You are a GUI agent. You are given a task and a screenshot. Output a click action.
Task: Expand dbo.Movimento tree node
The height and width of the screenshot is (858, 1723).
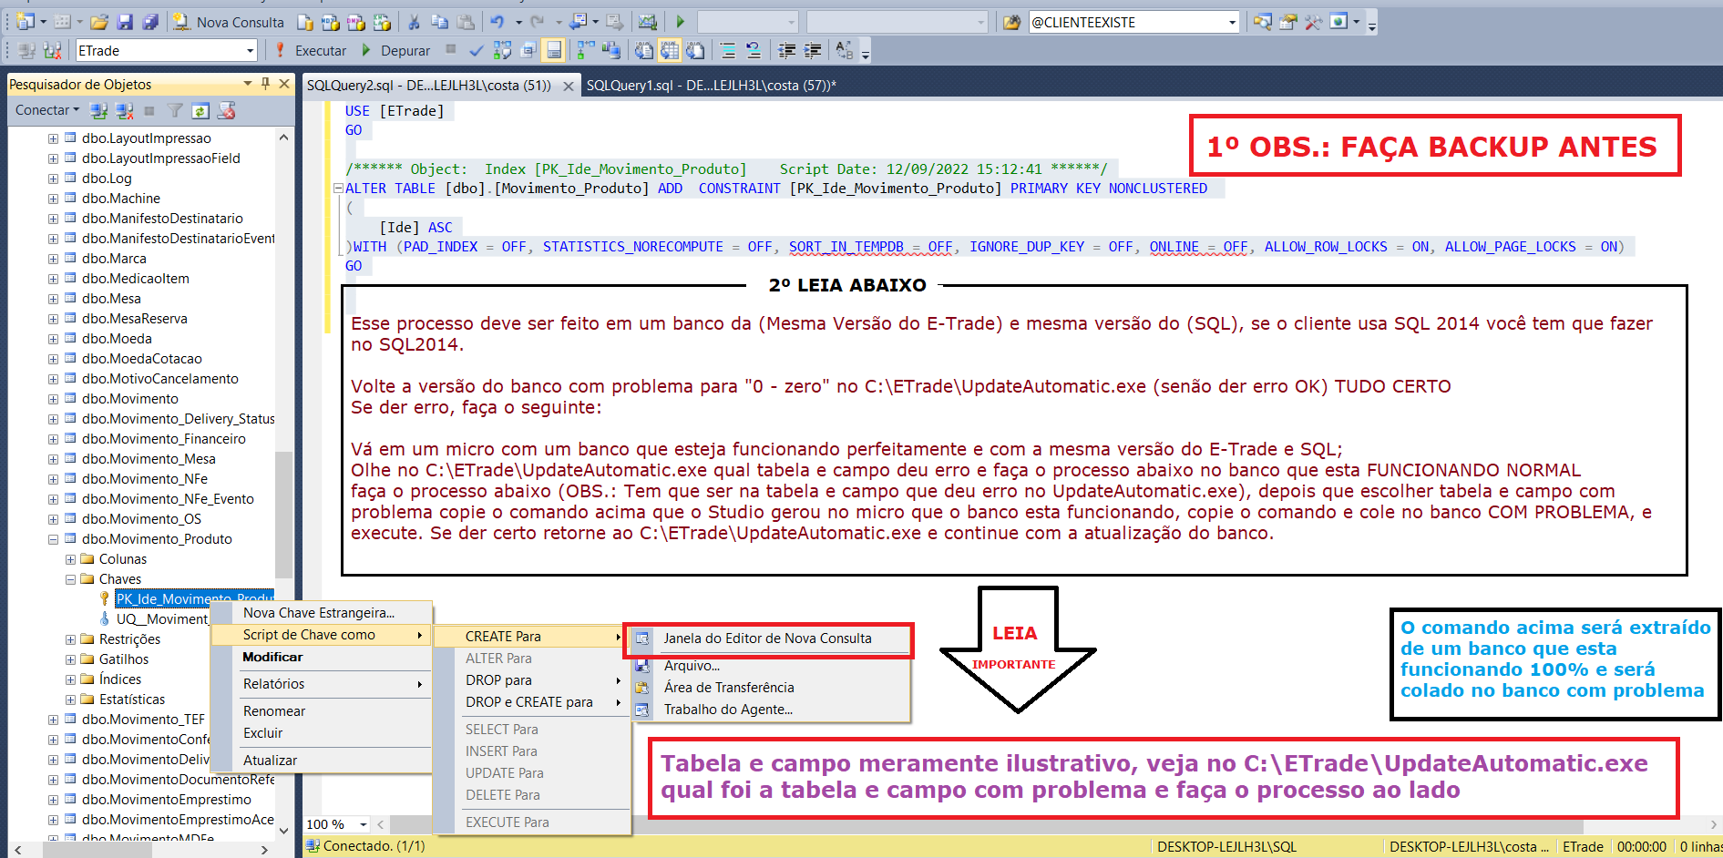pos(53,399)
